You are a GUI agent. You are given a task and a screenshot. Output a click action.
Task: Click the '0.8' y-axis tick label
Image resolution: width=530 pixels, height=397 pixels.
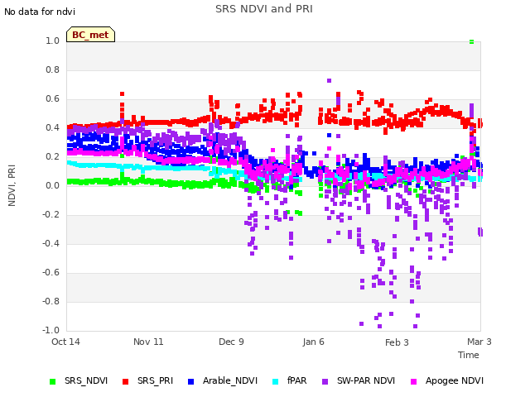point(52,69)
